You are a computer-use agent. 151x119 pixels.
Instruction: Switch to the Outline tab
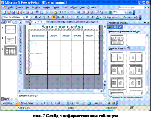click(4, 22)
